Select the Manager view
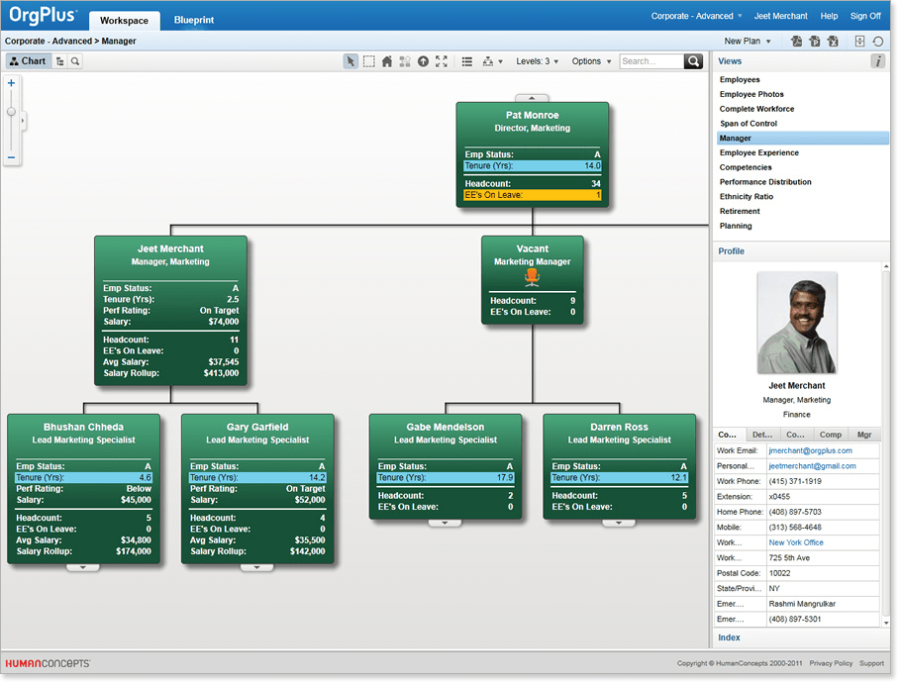901x684 pixels. click(x=802, y=138)
